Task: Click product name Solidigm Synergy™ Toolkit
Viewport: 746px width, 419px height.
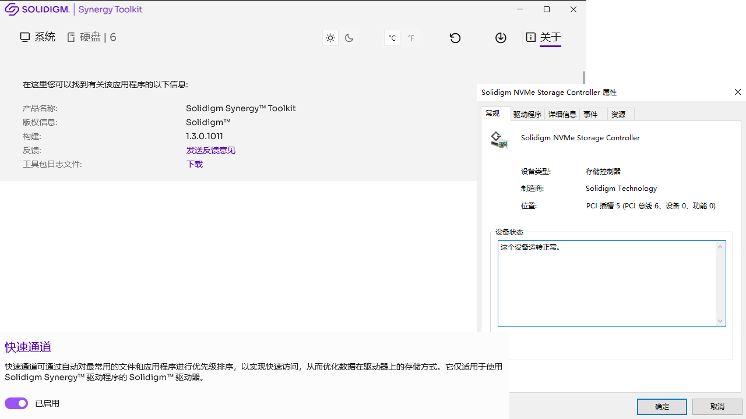Action: click(x=241, y=108)
